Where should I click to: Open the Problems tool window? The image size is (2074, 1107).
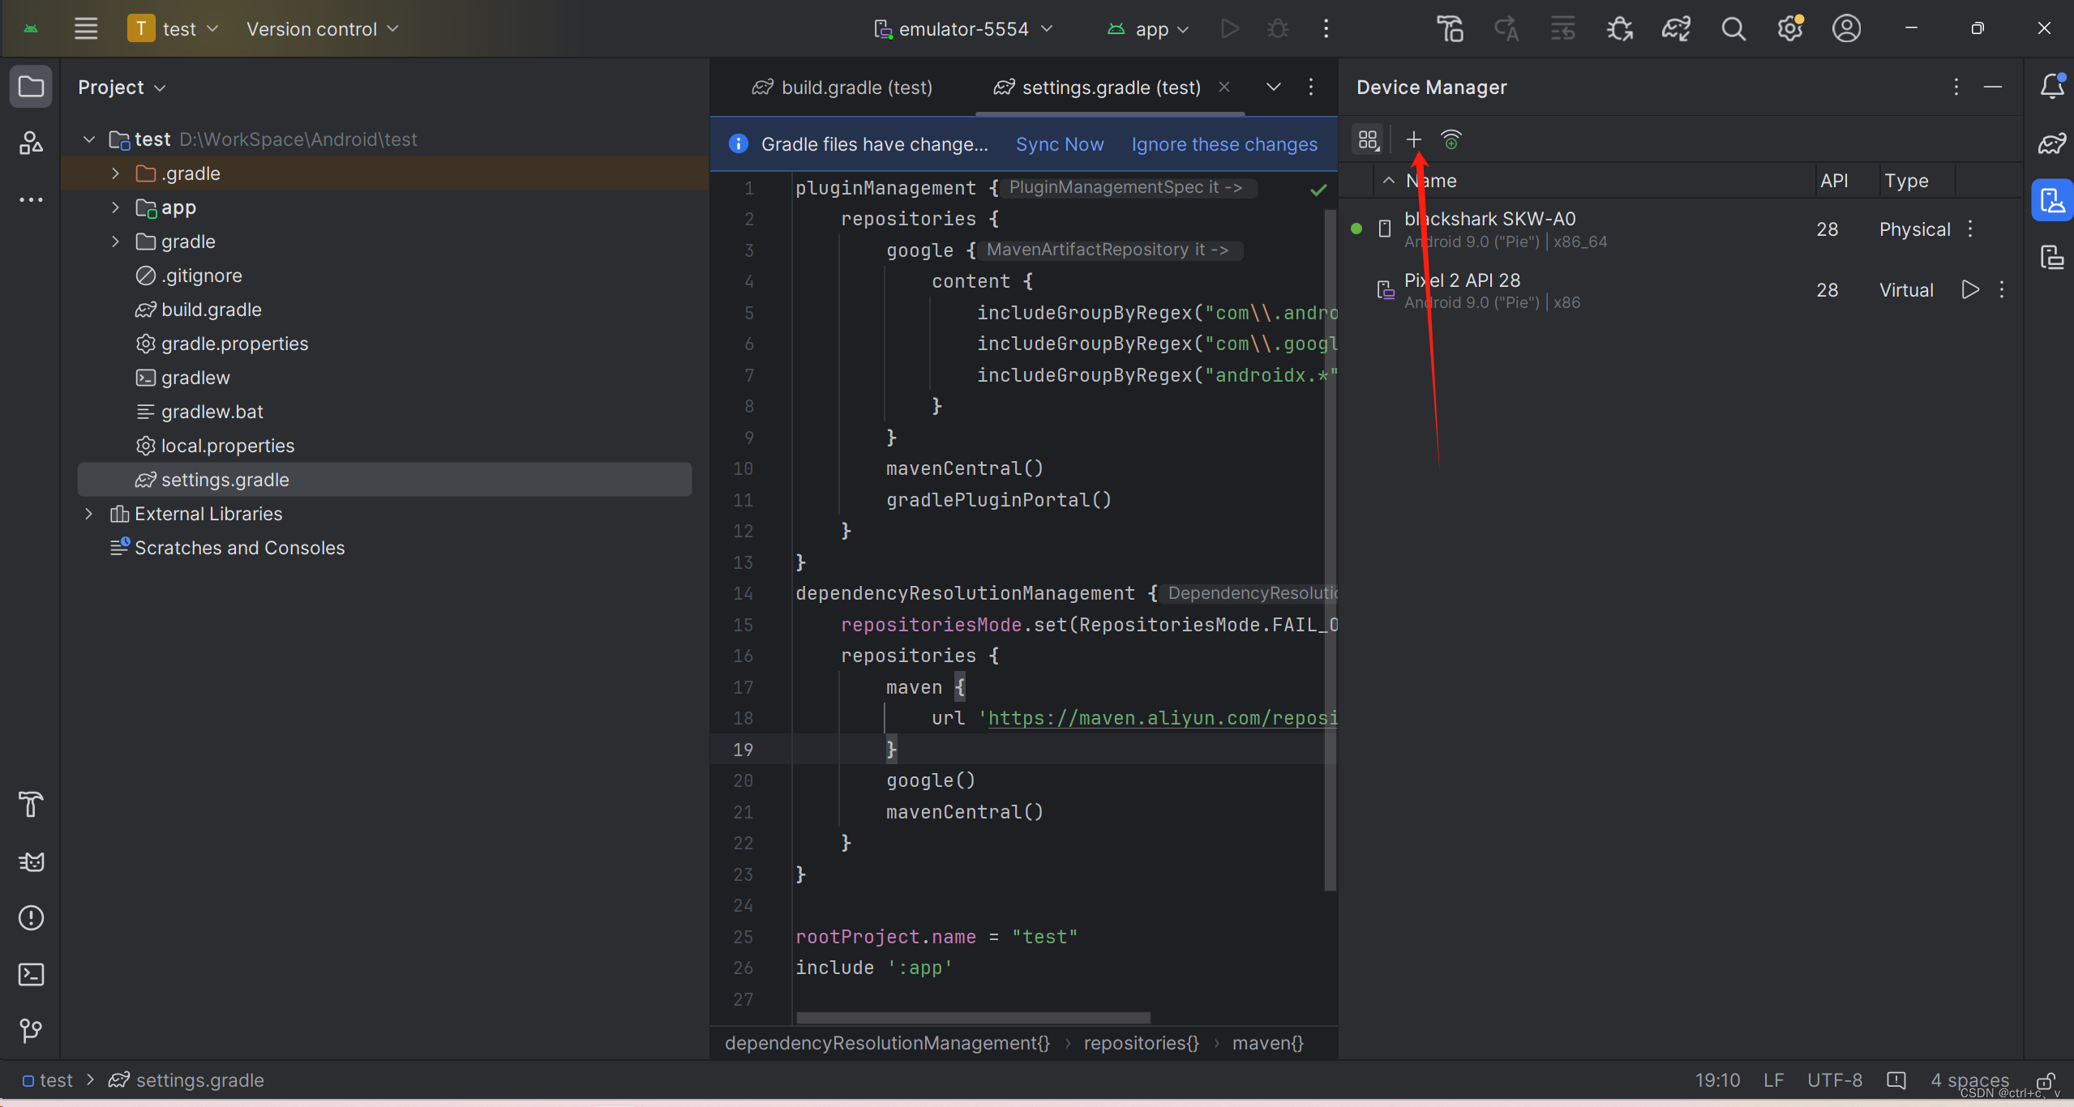(x=31, y=917)
